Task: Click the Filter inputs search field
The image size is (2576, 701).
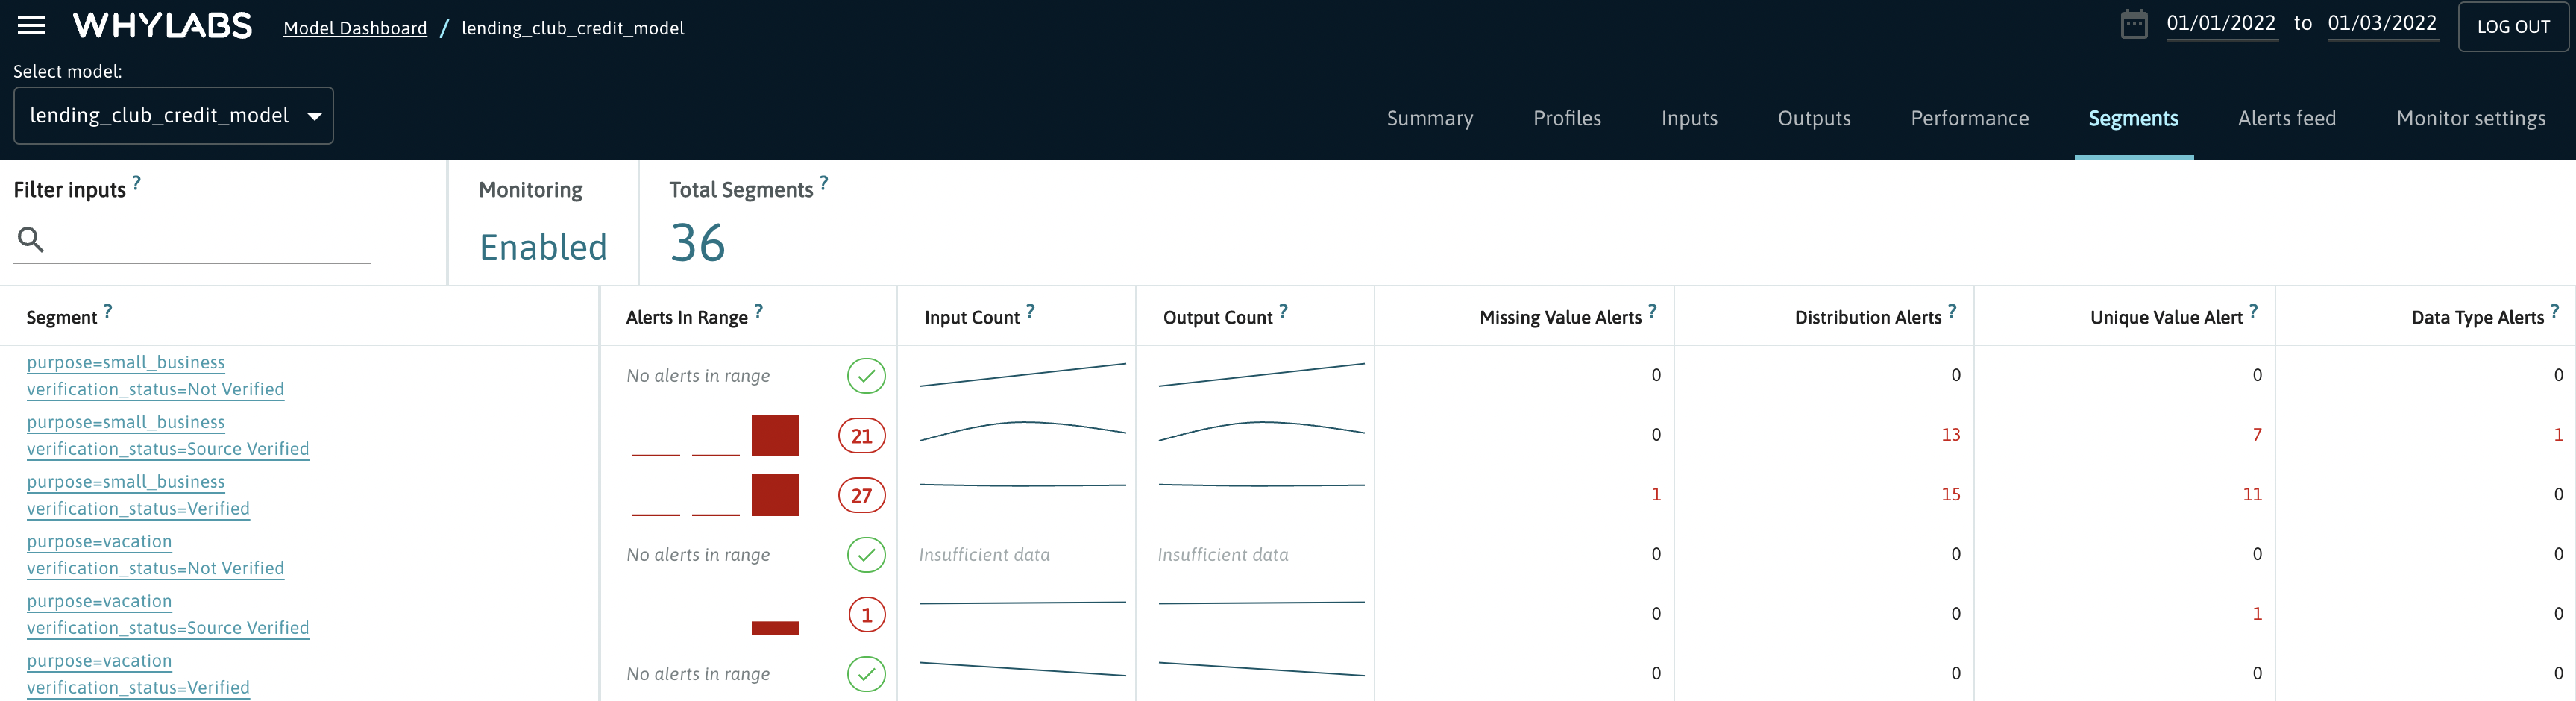Action: (205, 240)
